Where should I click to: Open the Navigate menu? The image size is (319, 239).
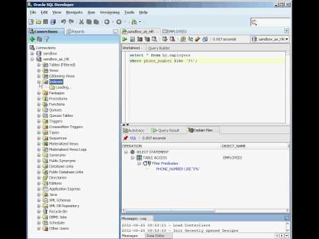(74, 12)
